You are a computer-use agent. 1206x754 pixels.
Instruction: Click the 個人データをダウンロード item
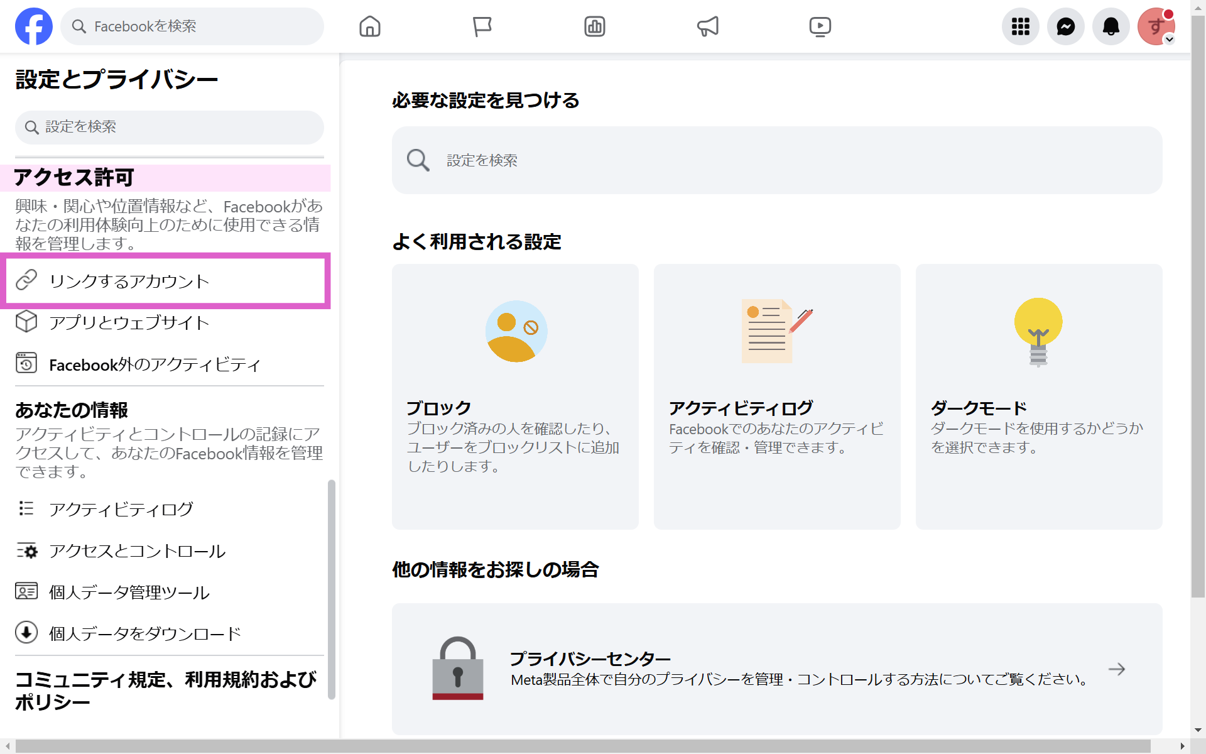145,633
